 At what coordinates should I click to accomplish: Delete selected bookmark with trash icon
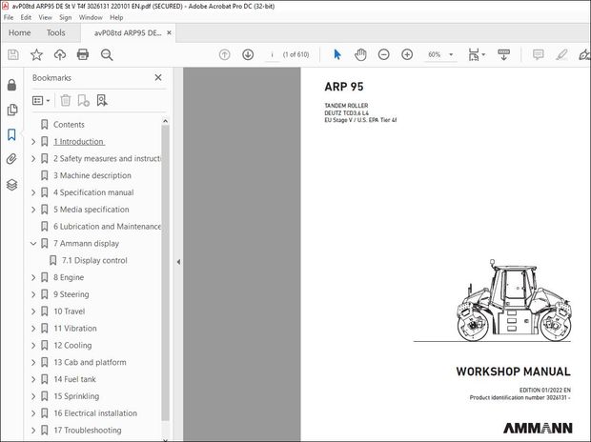point(66,101)
